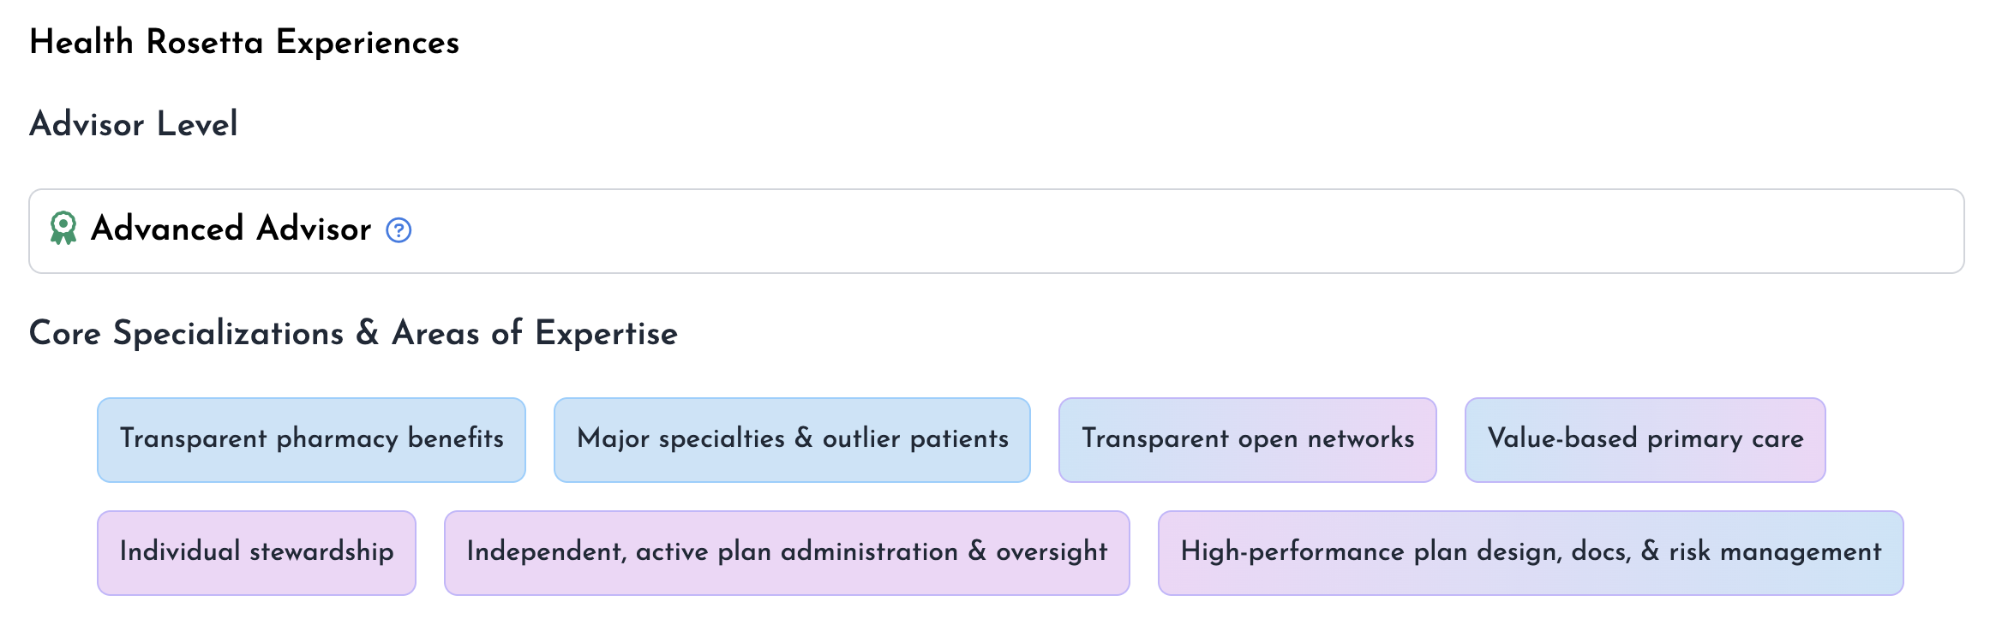
Task: Click the word Rosetta in the title
Action: [x=204, y=42]
